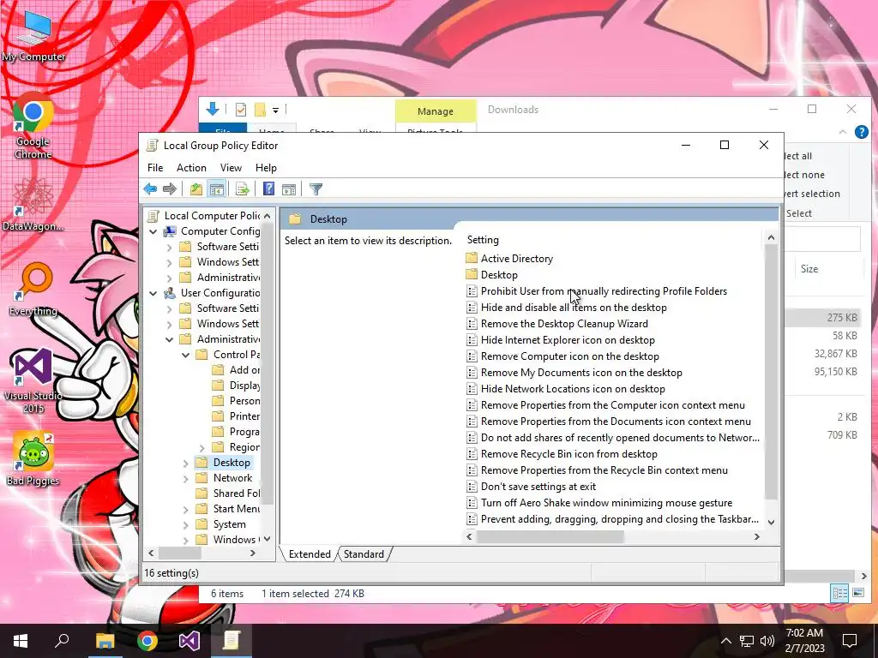Click the taskbar clock and date
This screenshot has height=658, width=878.
804,641
